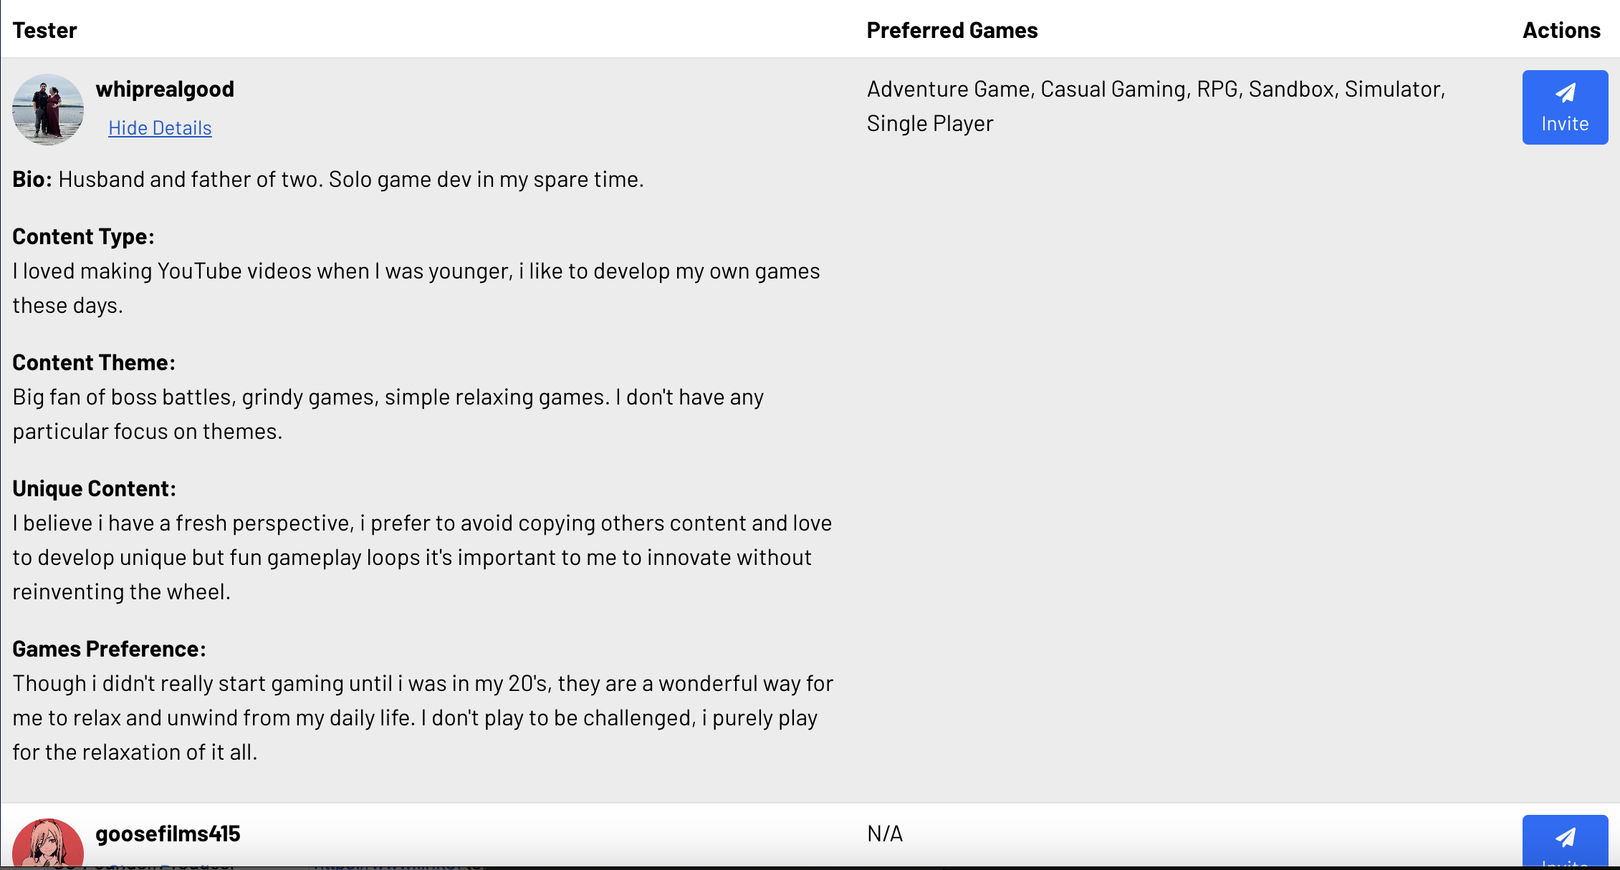Click the Bio line about husband and father
This screenshot has height=870, width=1620.
[328, 180]
